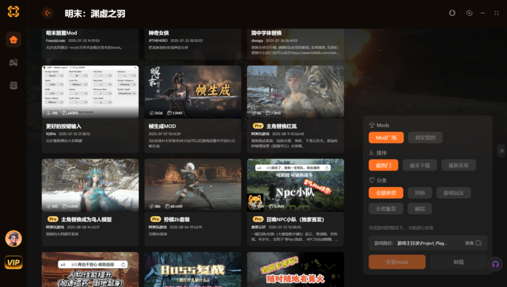Collapse the right panel with chevron
Screen dimensions: 507x287
pos(502,151)
